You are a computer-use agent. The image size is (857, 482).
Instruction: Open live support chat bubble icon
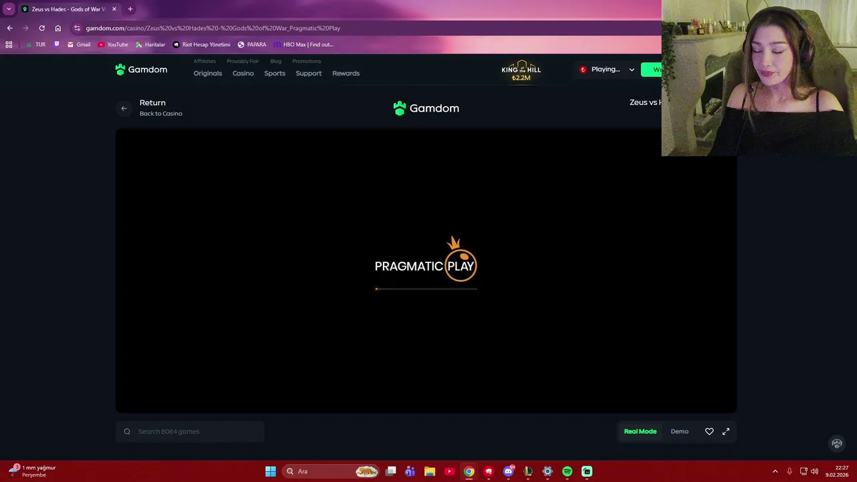(836, 443)
